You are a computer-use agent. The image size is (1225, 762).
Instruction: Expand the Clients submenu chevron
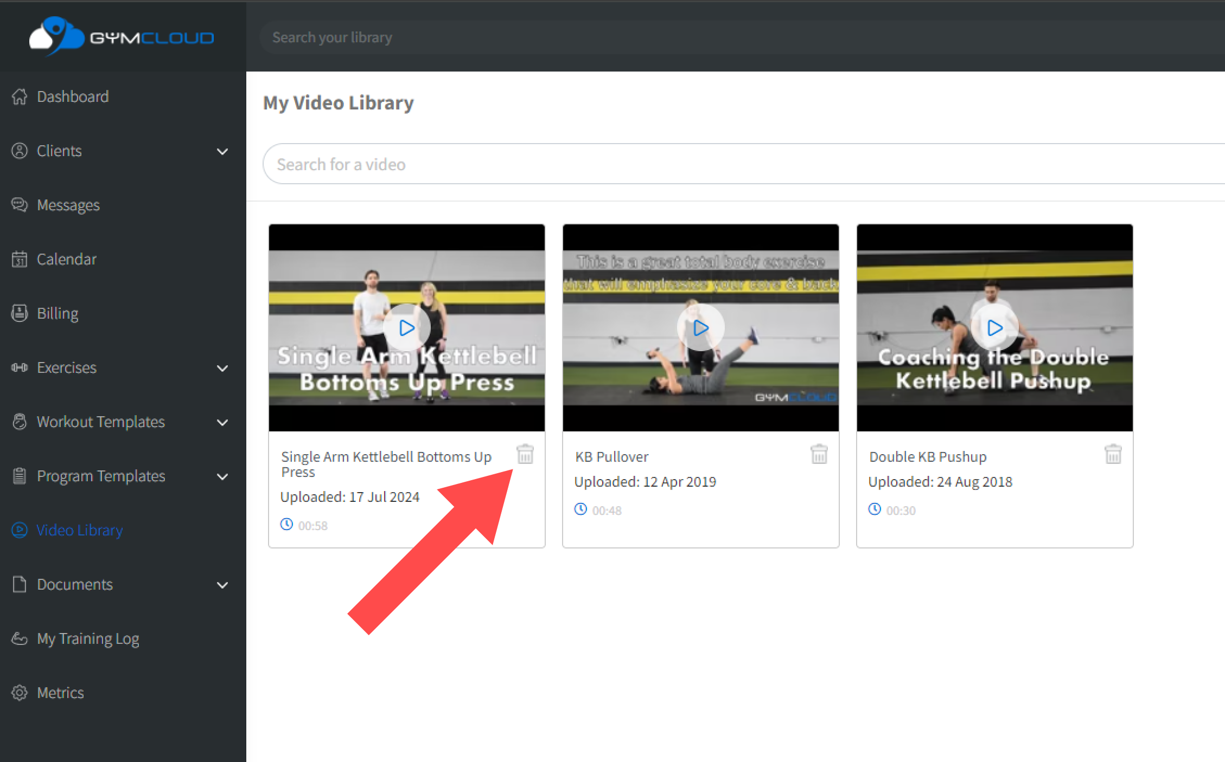coord(222,151)
